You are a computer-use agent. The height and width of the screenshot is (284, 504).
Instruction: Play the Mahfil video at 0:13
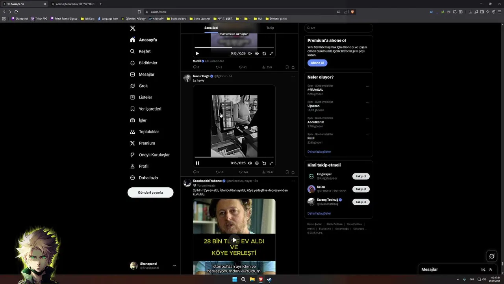point(197,53)
